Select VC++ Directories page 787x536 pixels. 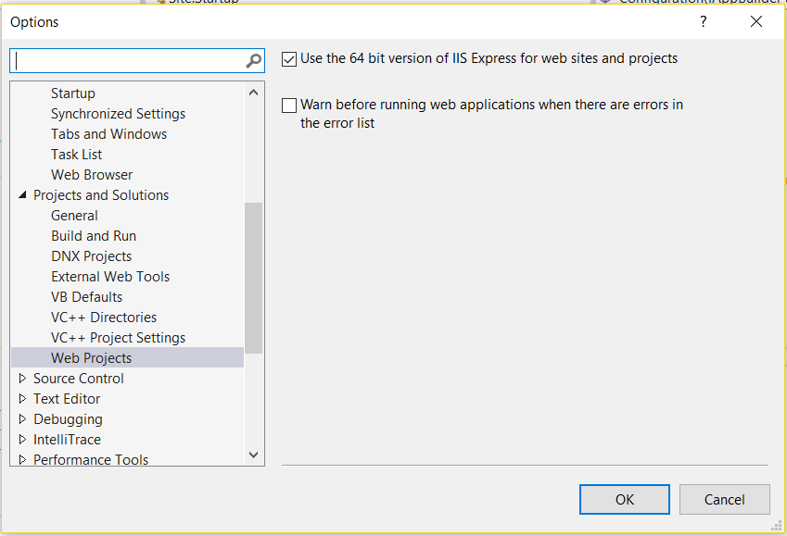[x=104, y=318]
